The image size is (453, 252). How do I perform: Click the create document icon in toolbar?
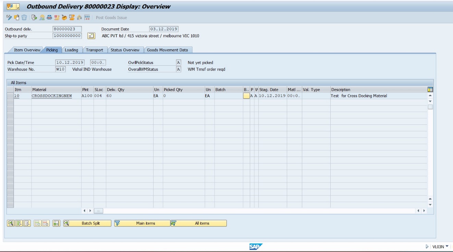[x=17, y=17]
